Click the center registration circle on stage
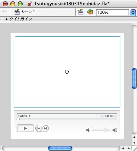This screenshot has width=137, height=151. [x=67, y=72]
